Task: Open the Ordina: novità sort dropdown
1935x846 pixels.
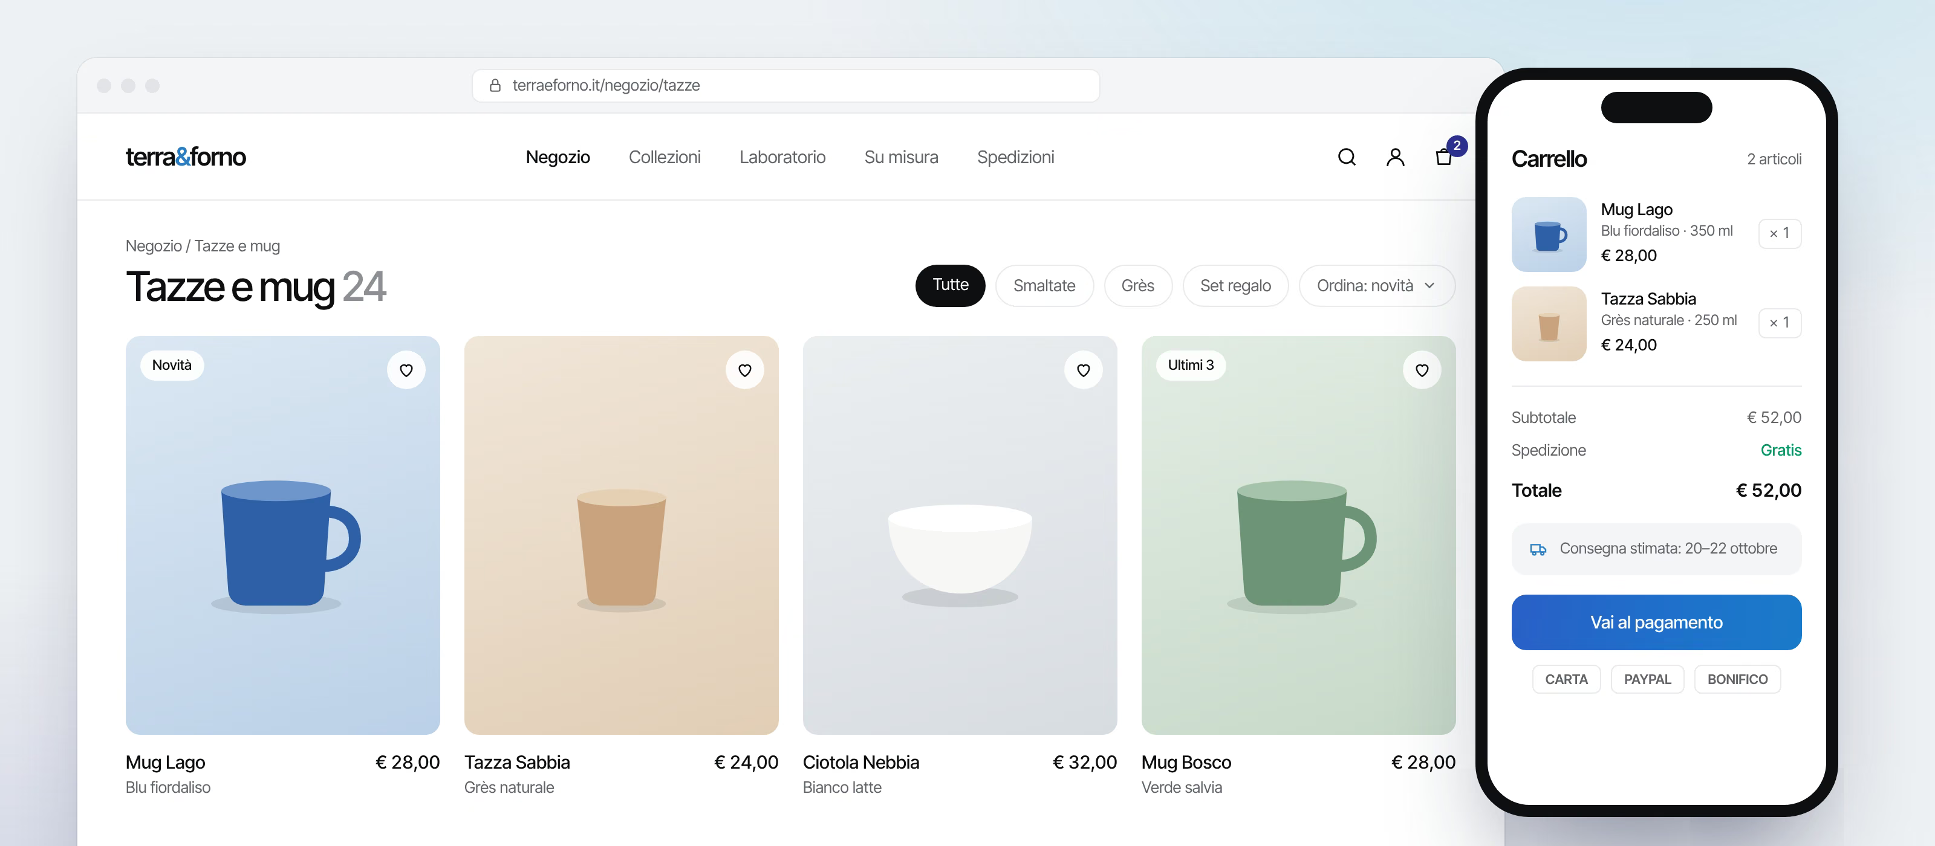Action: point(1377,286)
